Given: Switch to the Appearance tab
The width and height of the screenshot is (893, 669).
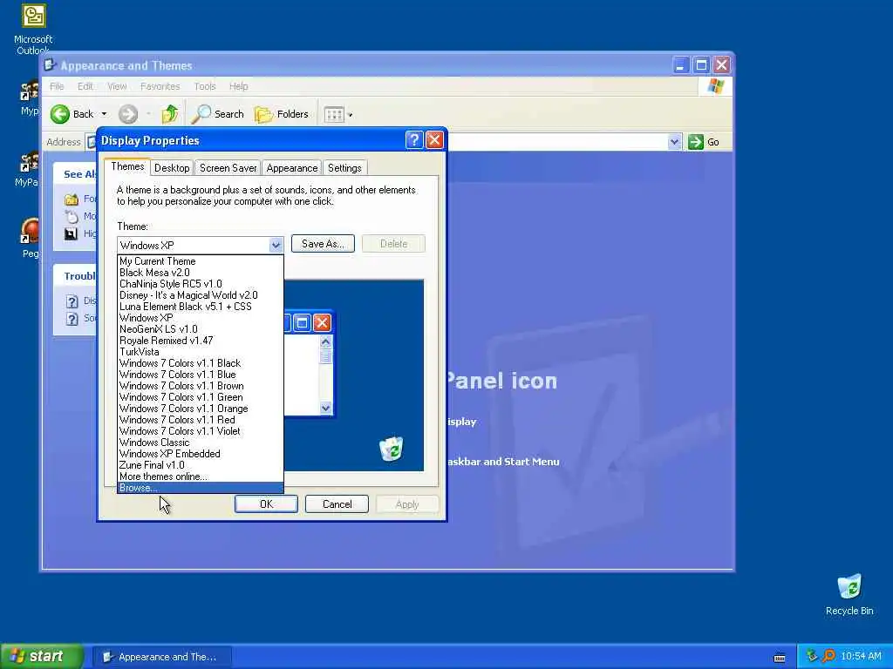Looking at the screenshot, I should [x=291, y=168].
